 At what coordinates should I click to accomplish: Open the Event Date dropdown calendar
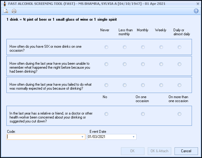133,137
